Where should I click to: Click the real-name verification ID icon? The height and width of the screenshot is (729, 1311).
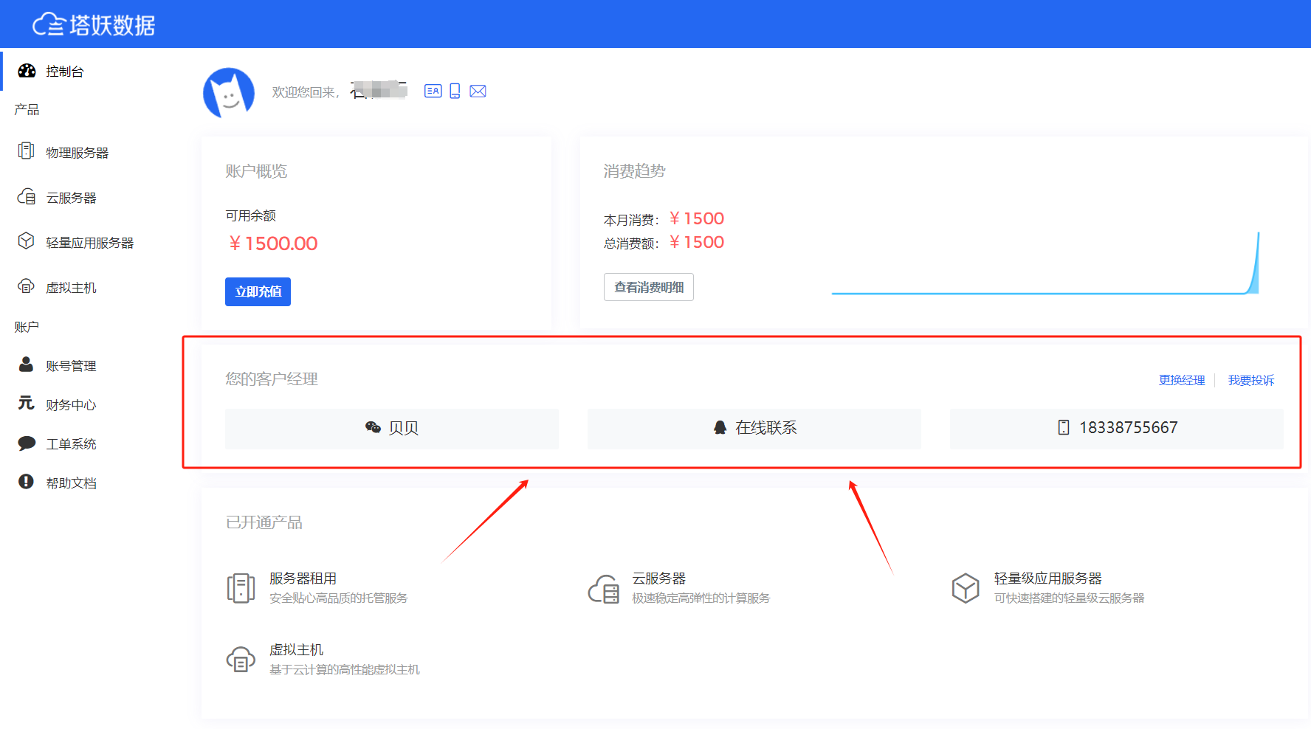pos(433,91)
